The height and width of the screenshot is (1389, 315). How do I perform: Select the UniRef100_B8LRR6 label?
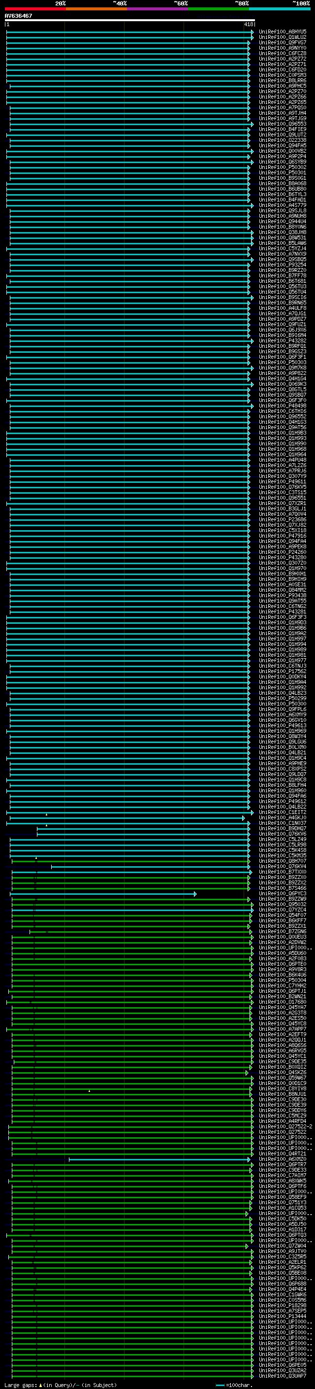[282, 80]
